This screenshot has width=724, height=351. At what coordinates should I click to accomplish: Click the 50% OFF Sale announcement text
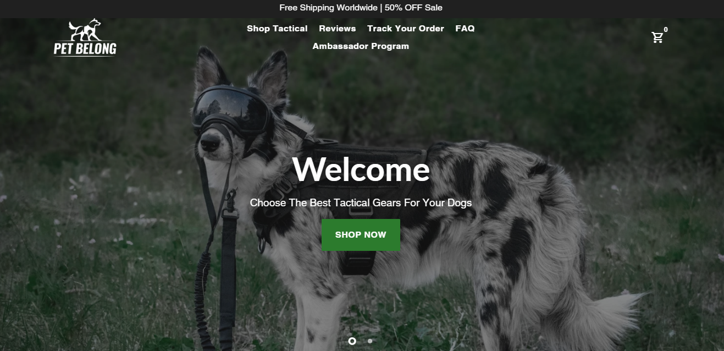(x=413, y=8)
